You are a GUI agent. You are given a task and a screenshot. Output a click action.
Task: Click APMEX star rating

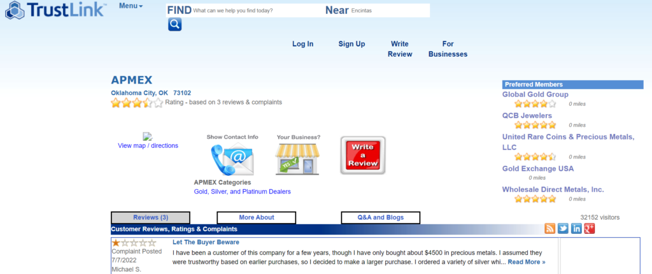click(x=137, y=103)
